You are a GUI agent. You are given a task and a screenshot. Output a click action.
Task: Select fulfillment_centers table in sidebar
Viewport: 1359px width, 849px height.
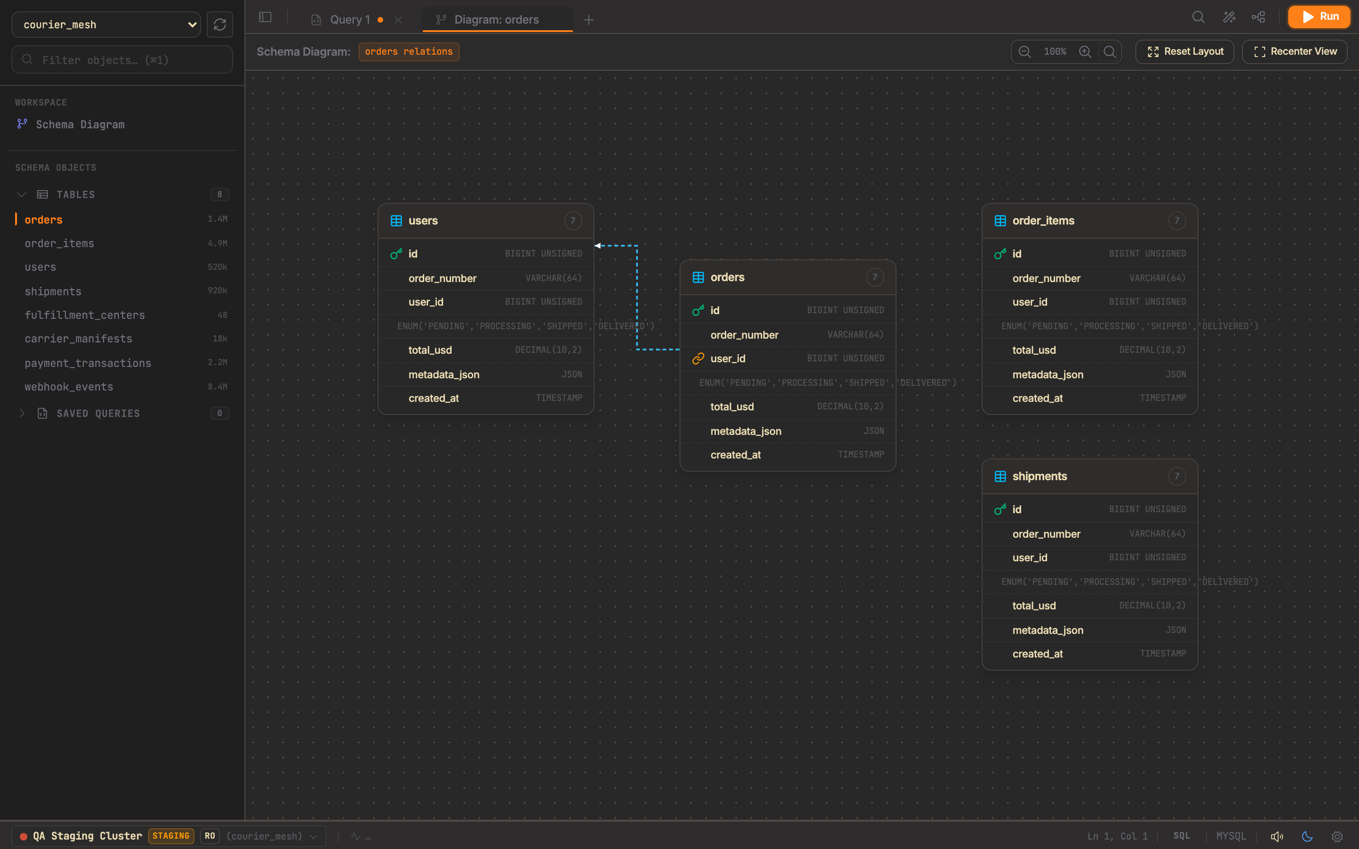(122, 315)
